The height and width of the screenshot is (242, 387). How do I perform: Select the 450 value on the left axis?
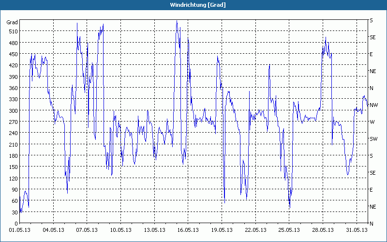click(x=14, y=54)
